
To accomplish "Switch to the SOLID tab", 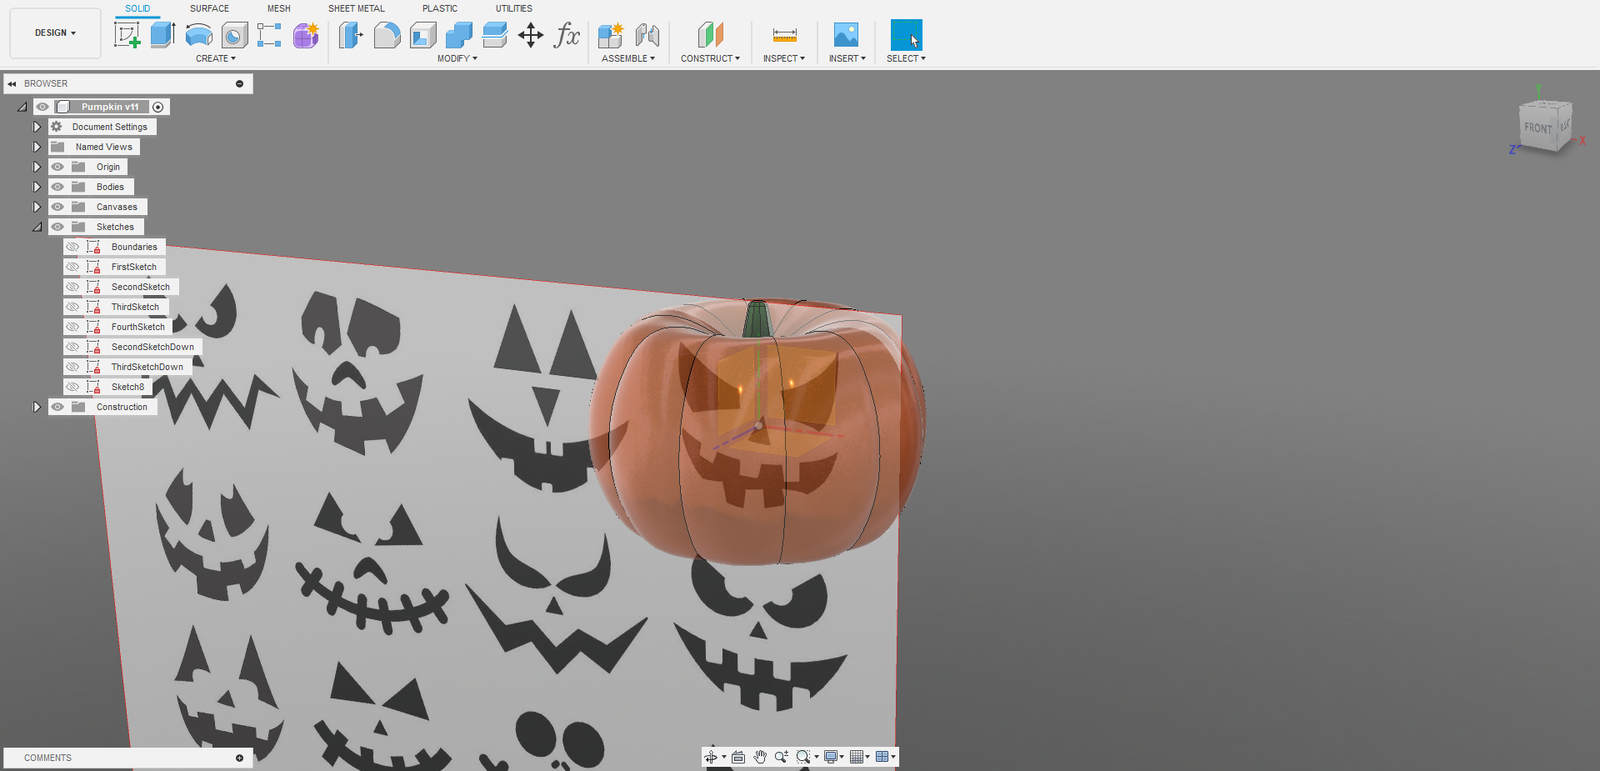I will tap(137, 8).
